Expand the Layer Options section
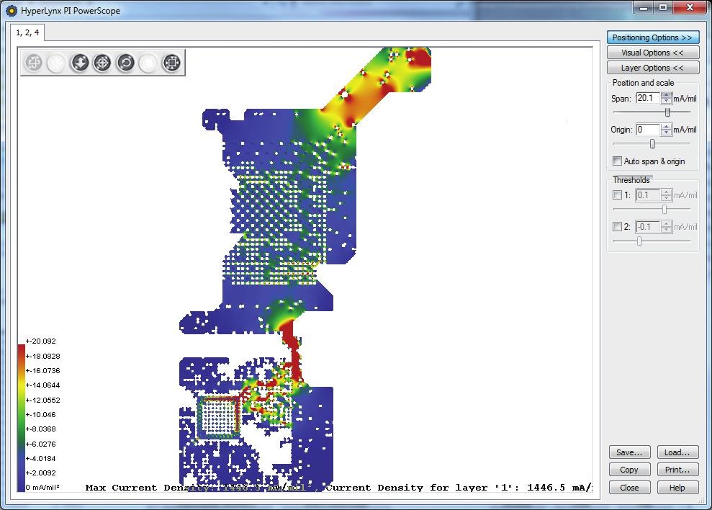The width and height of the screenshot is (712, 510). click(x=652, y=68)
